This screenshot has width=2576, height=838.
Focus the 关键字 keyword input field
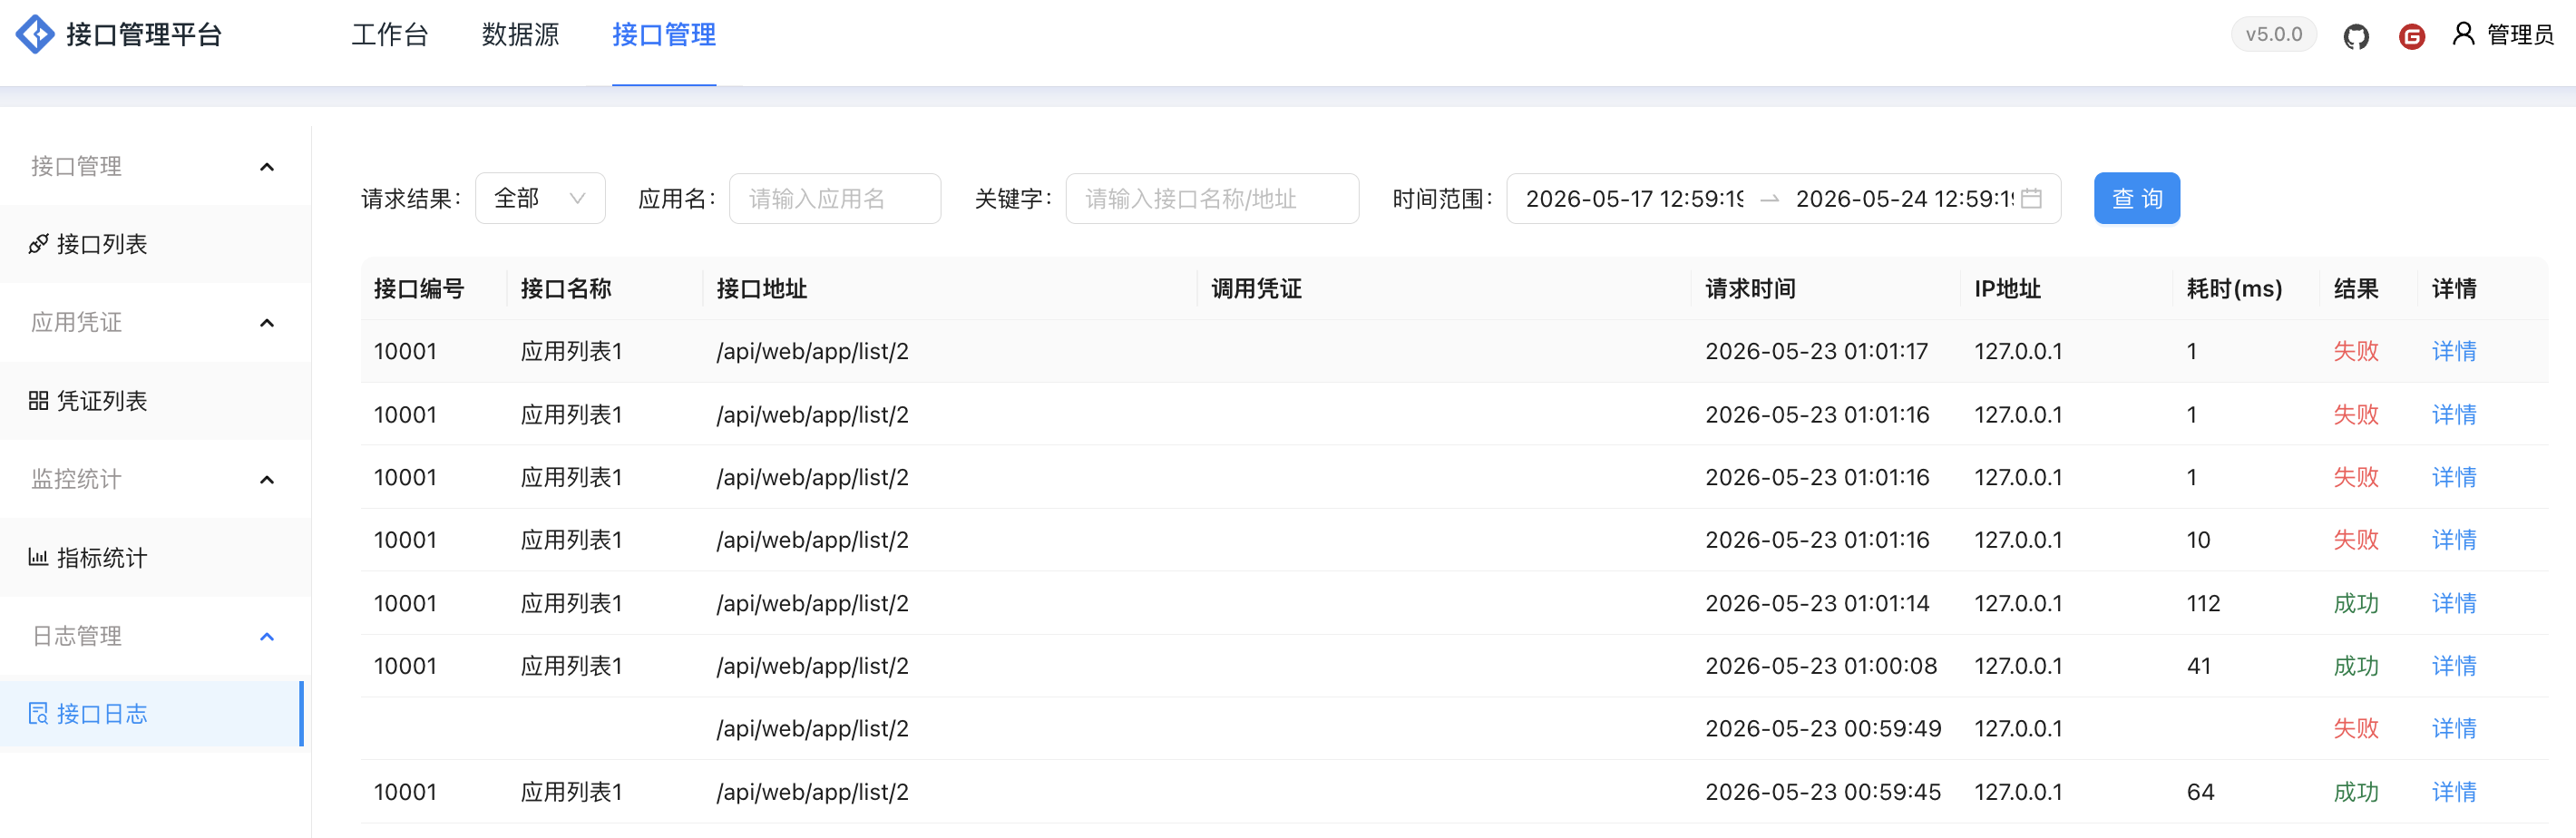(x=1212, y=199)
